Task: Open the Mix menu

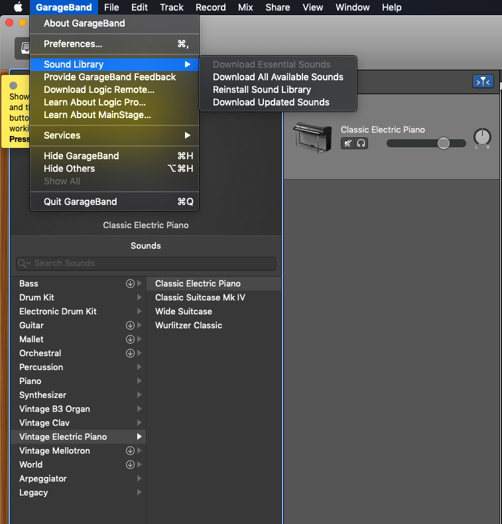Action: [245, 7]
